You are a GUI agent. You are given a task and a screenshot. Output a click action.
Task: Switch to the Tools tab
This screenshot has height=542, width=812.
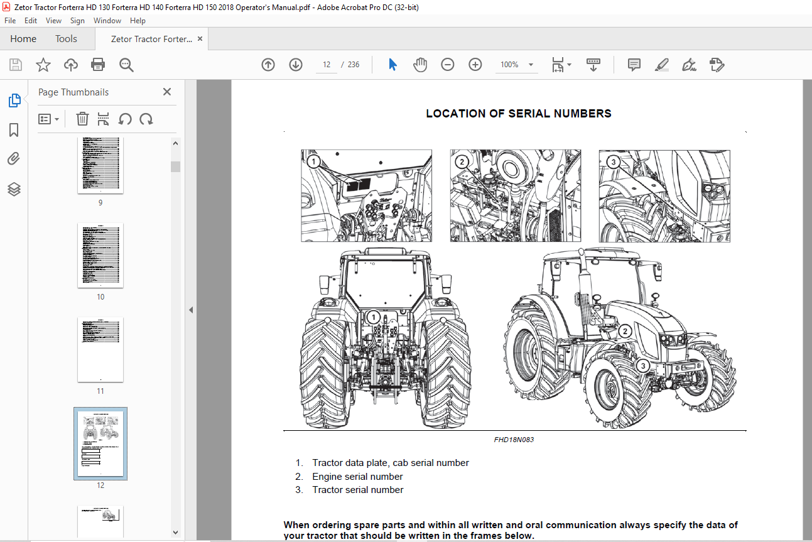click(x=66, y=38)
